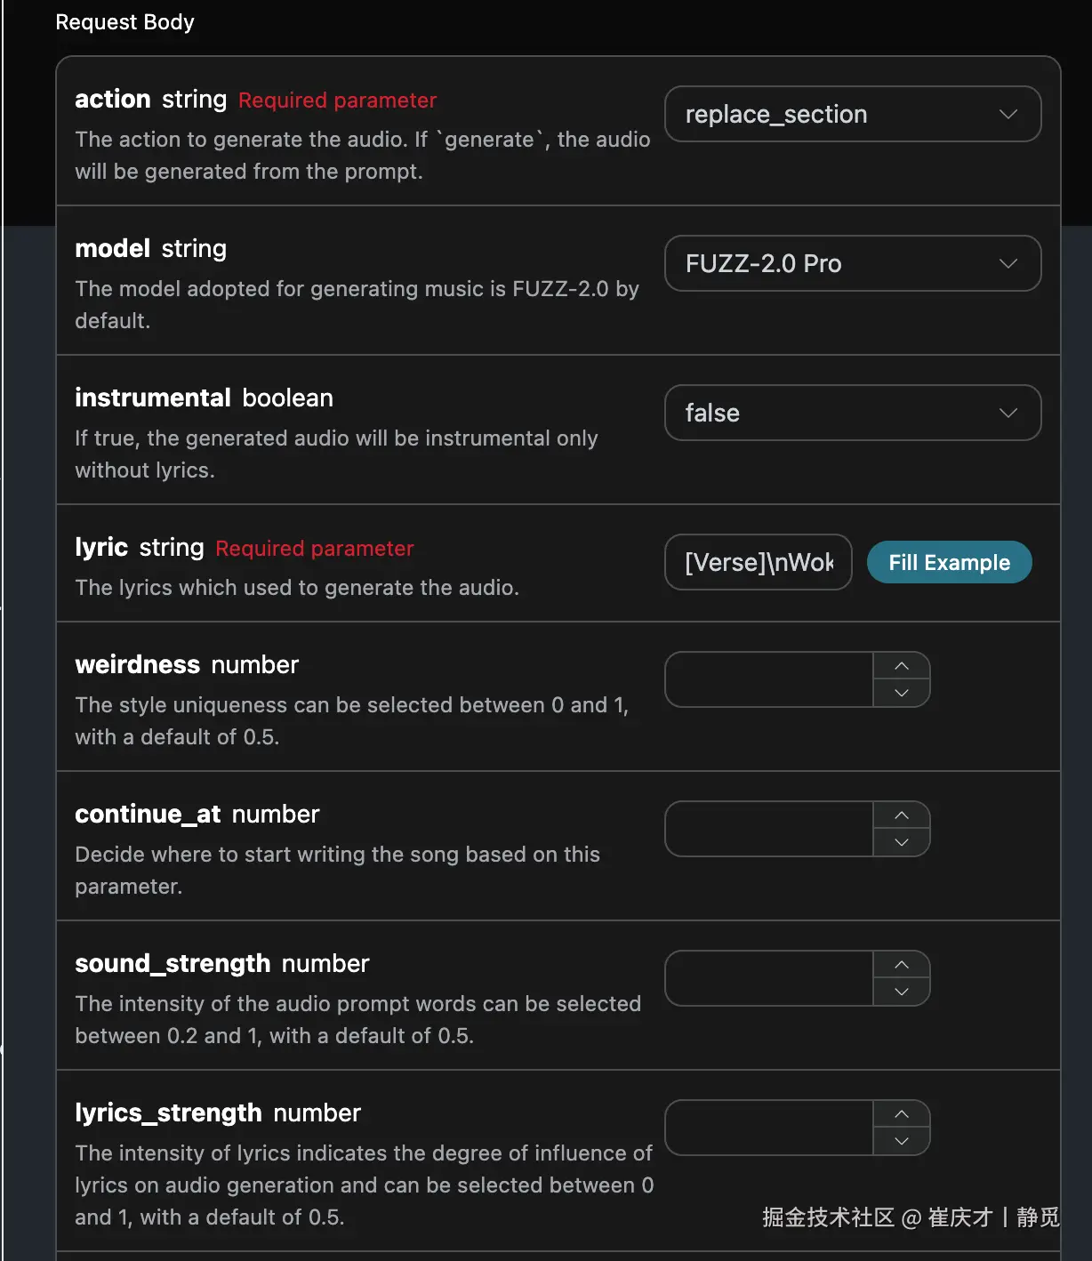Decrease the weirdness value with down arrow
The width and height of the screenshot is (1092, 1261).
[x=902, y=693]
